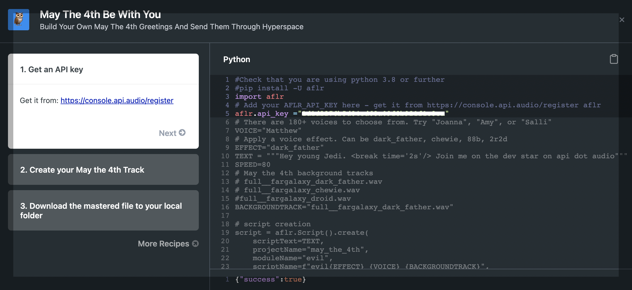
Task: Click the {"success":true} output line
Action: [x=271, y=279]
